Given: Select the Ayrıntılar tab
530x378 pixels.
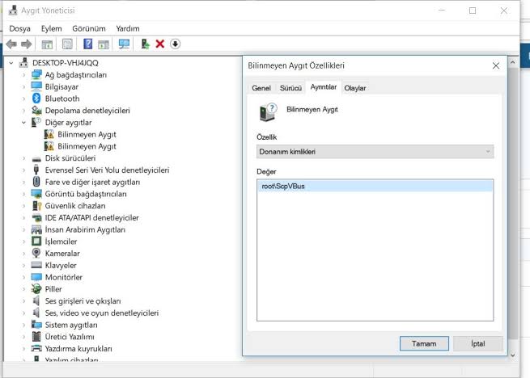Looking at the screenshot, I should [324, 87].
